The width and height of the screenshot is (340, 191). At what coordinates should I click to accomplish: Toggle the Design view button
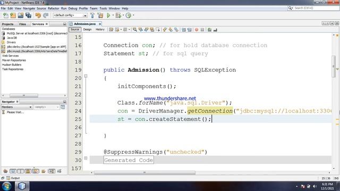pos(87,30)
